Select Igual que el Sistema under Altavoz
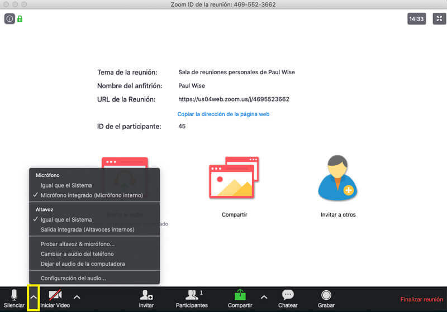The height and width of the screenshot is (312, 447). pos(94,219)
